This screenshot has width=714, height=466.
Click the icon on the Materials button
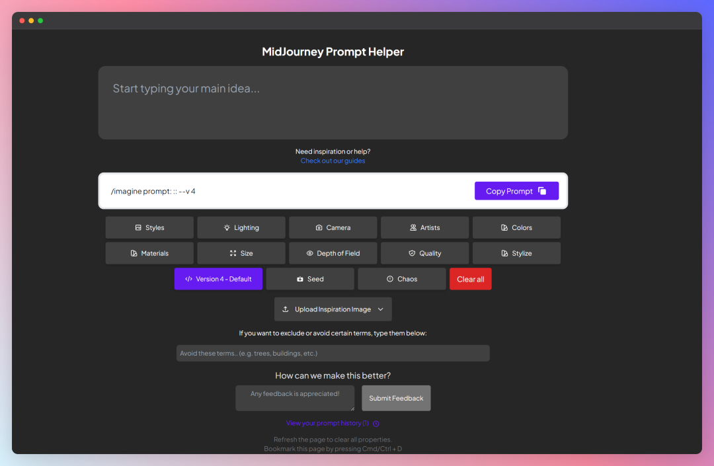[134, 253]
